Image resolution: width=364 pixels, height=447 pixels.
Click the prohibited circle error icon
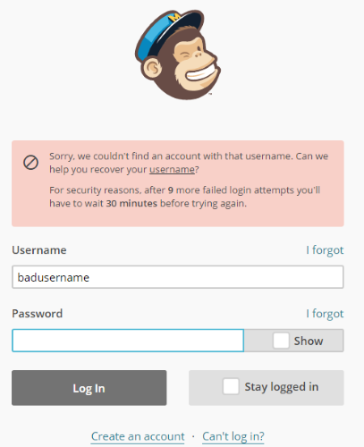tap(30, 163)
